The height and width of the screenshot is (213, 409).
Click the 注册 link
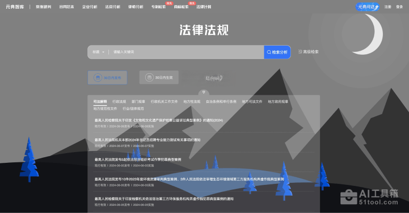pyautogui.click(x=388, y=7)
